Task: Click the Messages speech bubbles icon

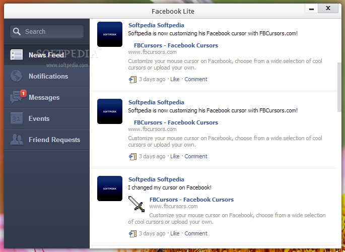Action: point(16,97)
